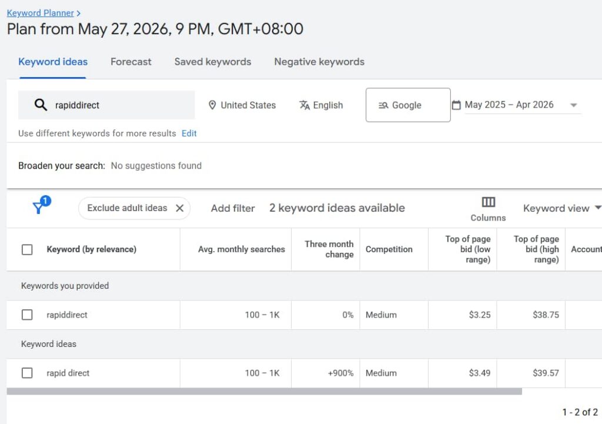Open the Saved keywords tab
Image resolution: width=602 pixels, height=424 pixels.
pos(213,62)
